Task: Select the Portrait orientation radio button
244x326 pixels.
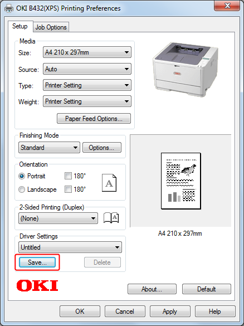Action: (22, 176)
